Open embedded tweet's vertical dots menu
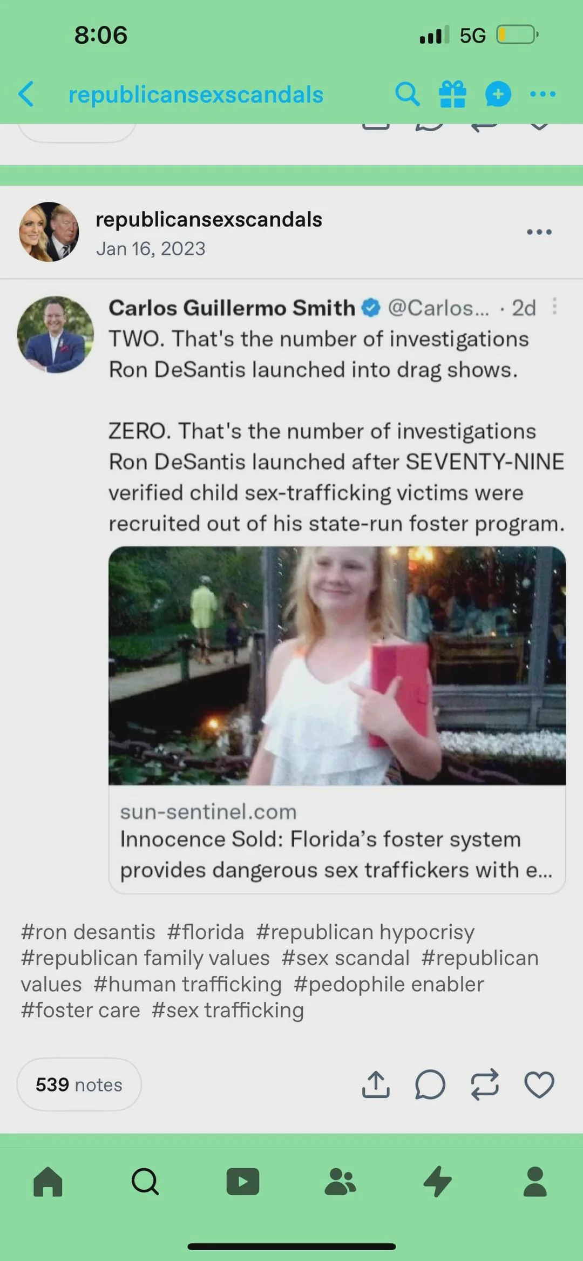The image size is (583, 1261). (554, 306)
